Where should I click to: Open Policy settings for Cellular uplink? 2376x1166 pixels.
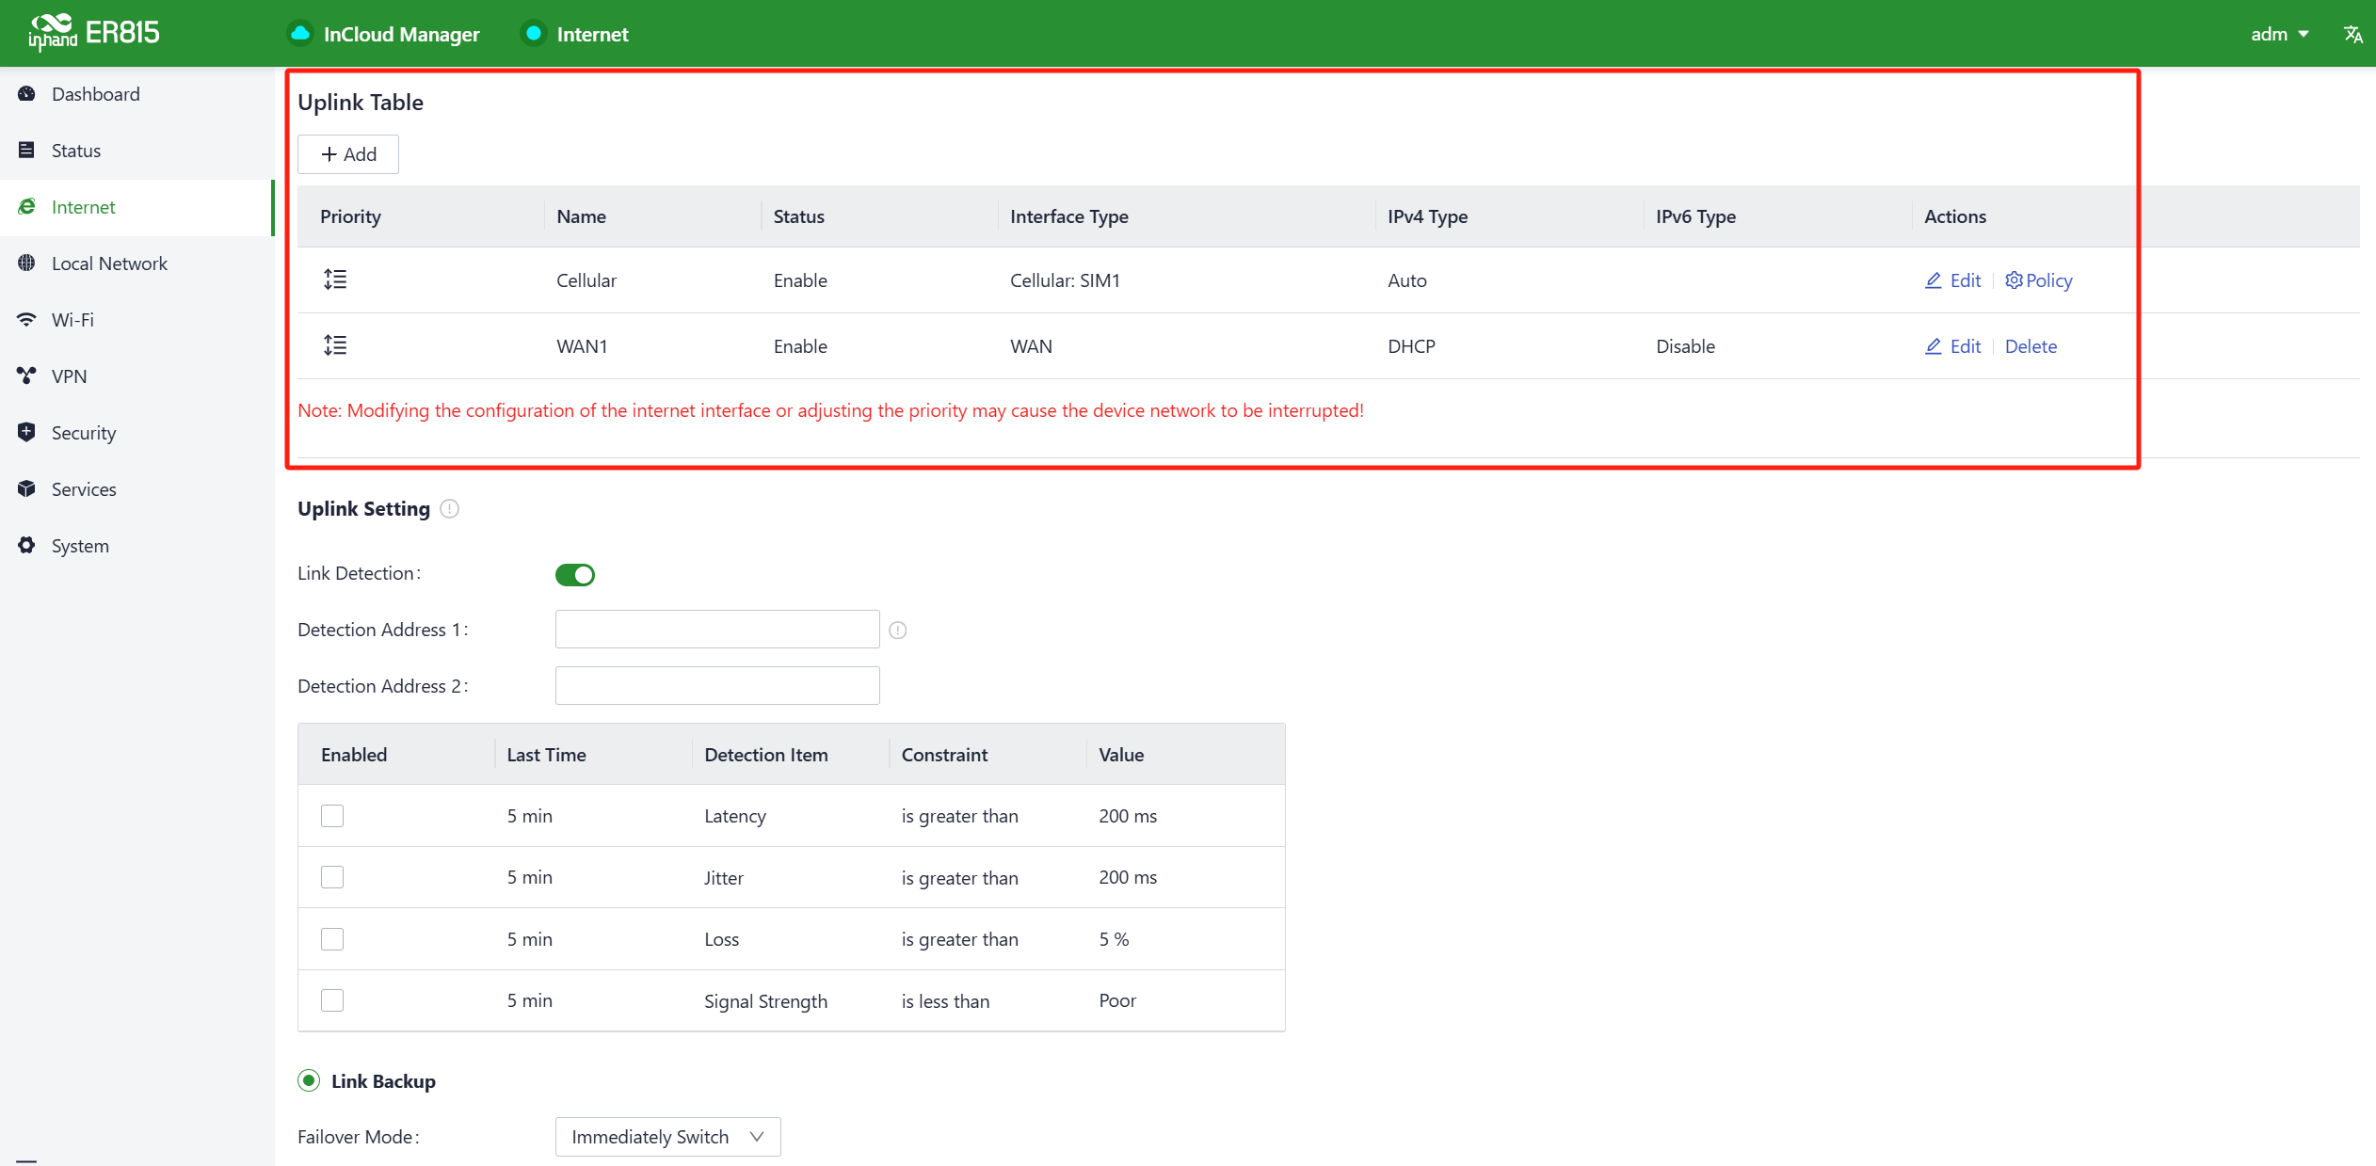coord(2039,280)
